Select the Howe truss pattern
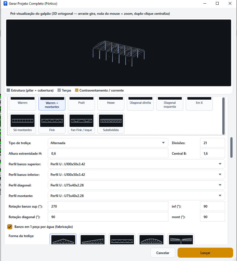This screenshot has height=261, width=237. pos(111,104)
